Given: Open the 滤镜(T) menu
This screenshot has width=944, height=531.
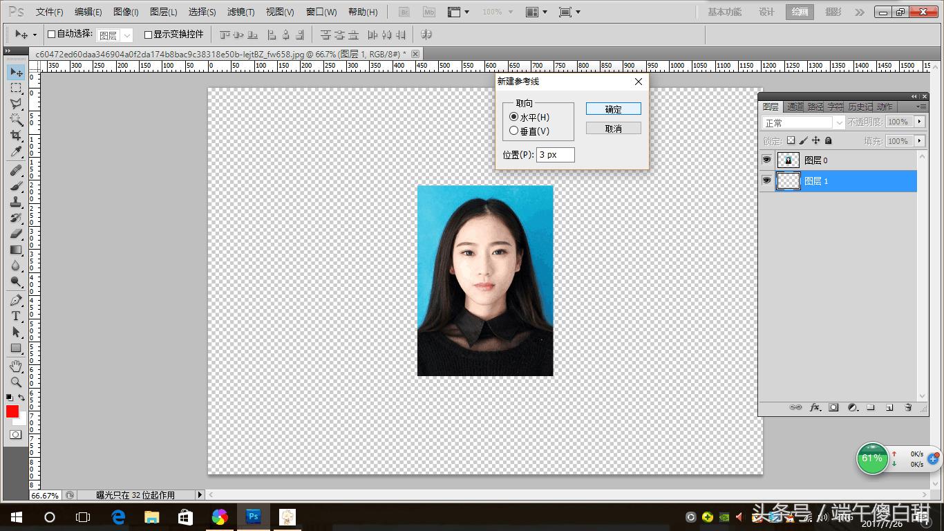Looking at the screenshot, I should click(x=240, y=12).
